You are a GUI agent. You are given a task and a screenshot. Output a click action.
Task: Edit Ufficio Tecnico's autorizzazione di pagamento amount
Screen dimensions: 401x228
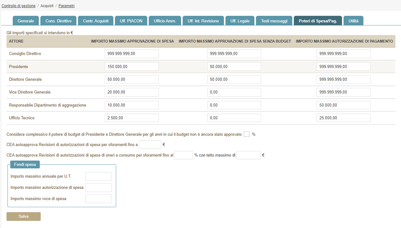(343, 118)
